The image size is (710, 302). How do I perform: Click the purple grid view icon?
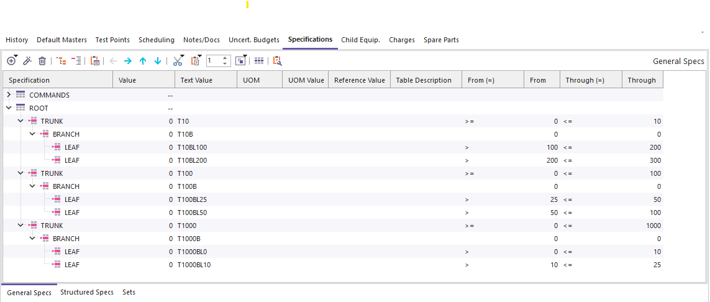coord(259,61)
